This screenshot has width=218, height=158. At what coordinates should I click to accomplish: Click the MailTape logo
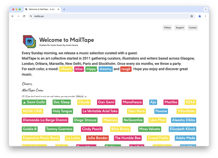pos(29,42)
